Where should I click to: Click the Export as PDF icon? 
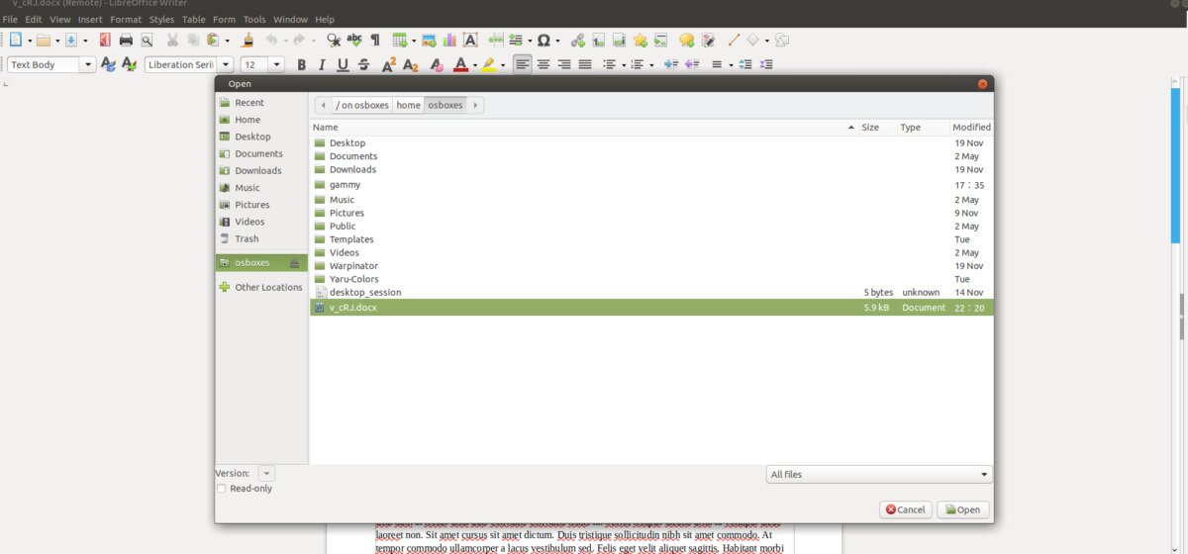pos(104,41)
